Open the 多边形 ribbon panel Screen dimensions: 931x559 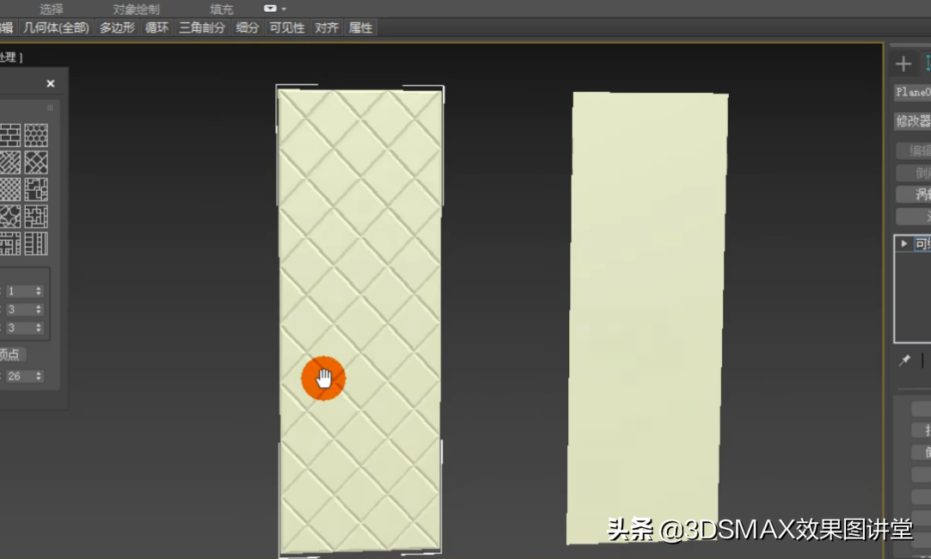pyautogui.click(x=117, y=28)
